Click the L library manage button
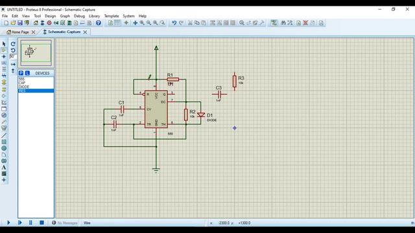This screenshot has width=415, height=233. point(27,73)
